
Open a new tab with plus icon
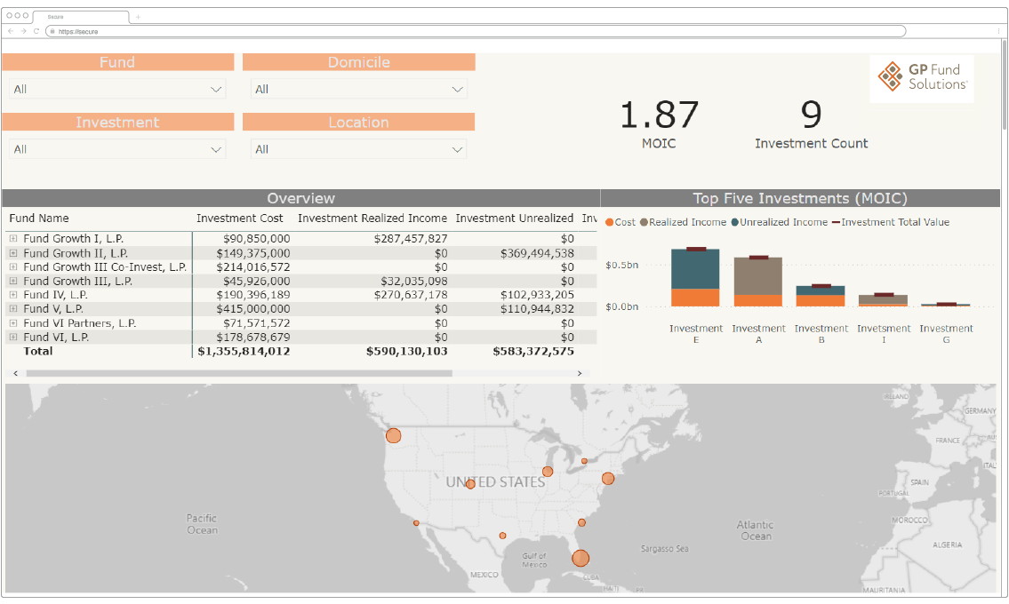click(x=138, y=17)
